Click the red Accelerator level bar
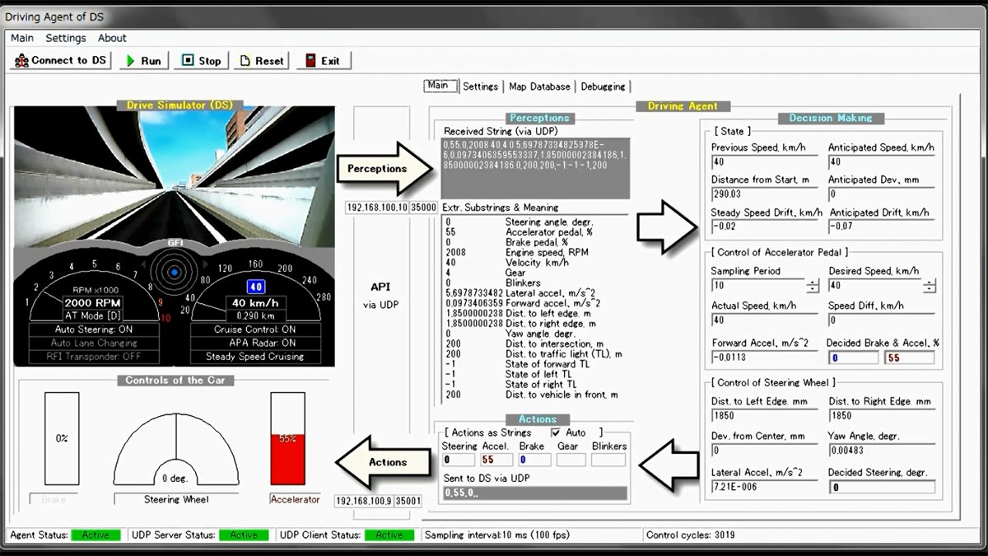 (x=287, y=461)
